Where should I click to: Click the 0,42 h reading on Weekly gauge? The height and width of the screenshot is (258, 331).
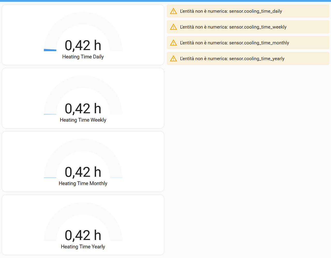point(83,108)
